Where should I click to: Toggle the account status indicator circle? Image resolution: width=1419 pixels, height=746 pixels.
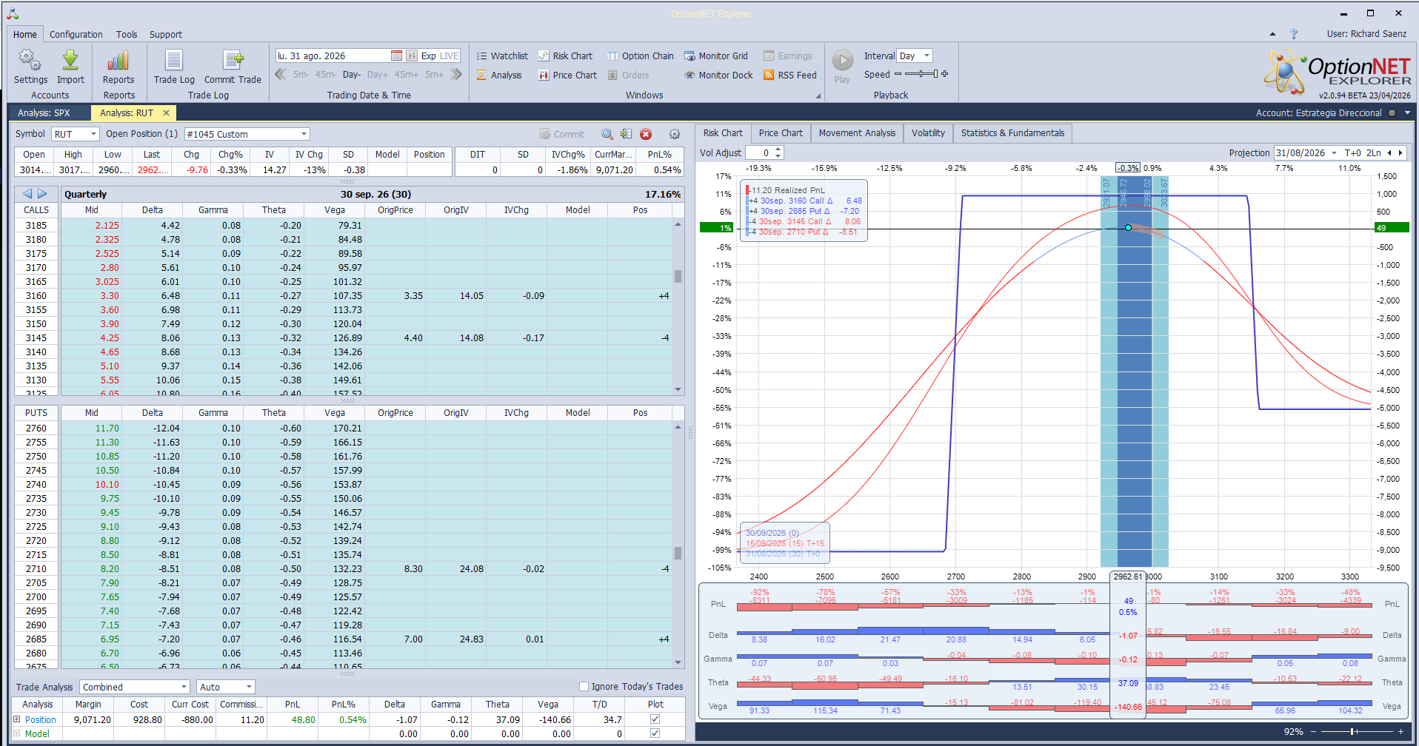pyautogui.click(x=1392, y=113)
